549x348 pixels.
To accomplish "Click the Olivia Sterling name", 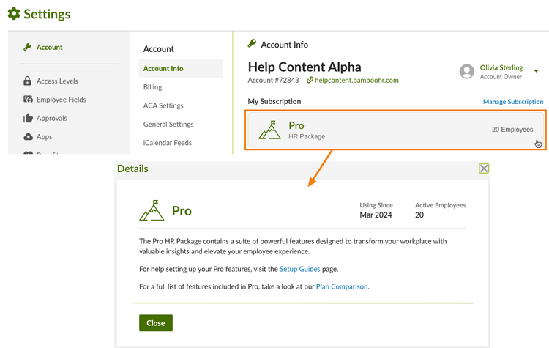I will point(501,67).
